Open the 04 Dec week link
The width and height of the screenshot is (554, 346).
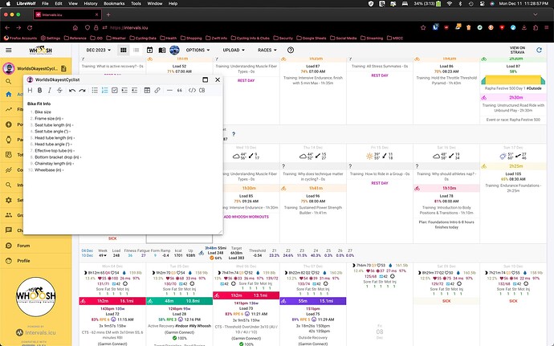coord(88,250)
